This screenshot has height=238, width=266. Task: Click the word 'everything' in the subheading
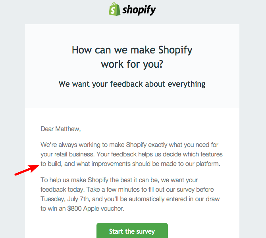coord(187,84)
